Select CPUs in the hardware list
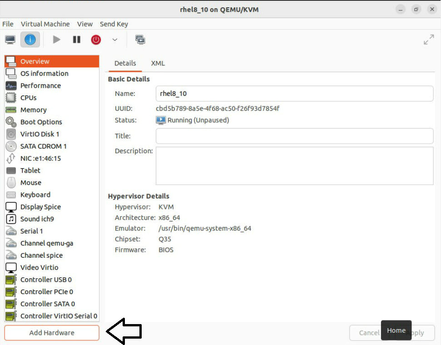The image size is (441, 345). (x=28, y=98)
